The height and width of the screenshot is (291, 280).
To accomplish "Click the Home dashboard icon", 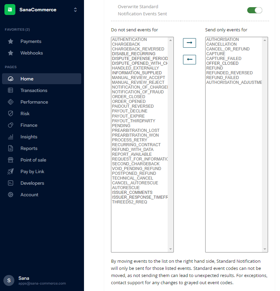I will click(11, 79).
